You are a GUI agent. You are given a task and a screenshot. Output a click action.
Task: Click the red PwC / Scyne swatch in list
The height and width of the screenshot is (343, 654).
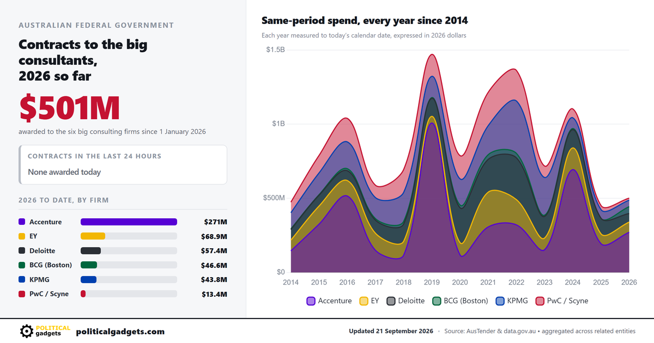click(x=22, y=293)
